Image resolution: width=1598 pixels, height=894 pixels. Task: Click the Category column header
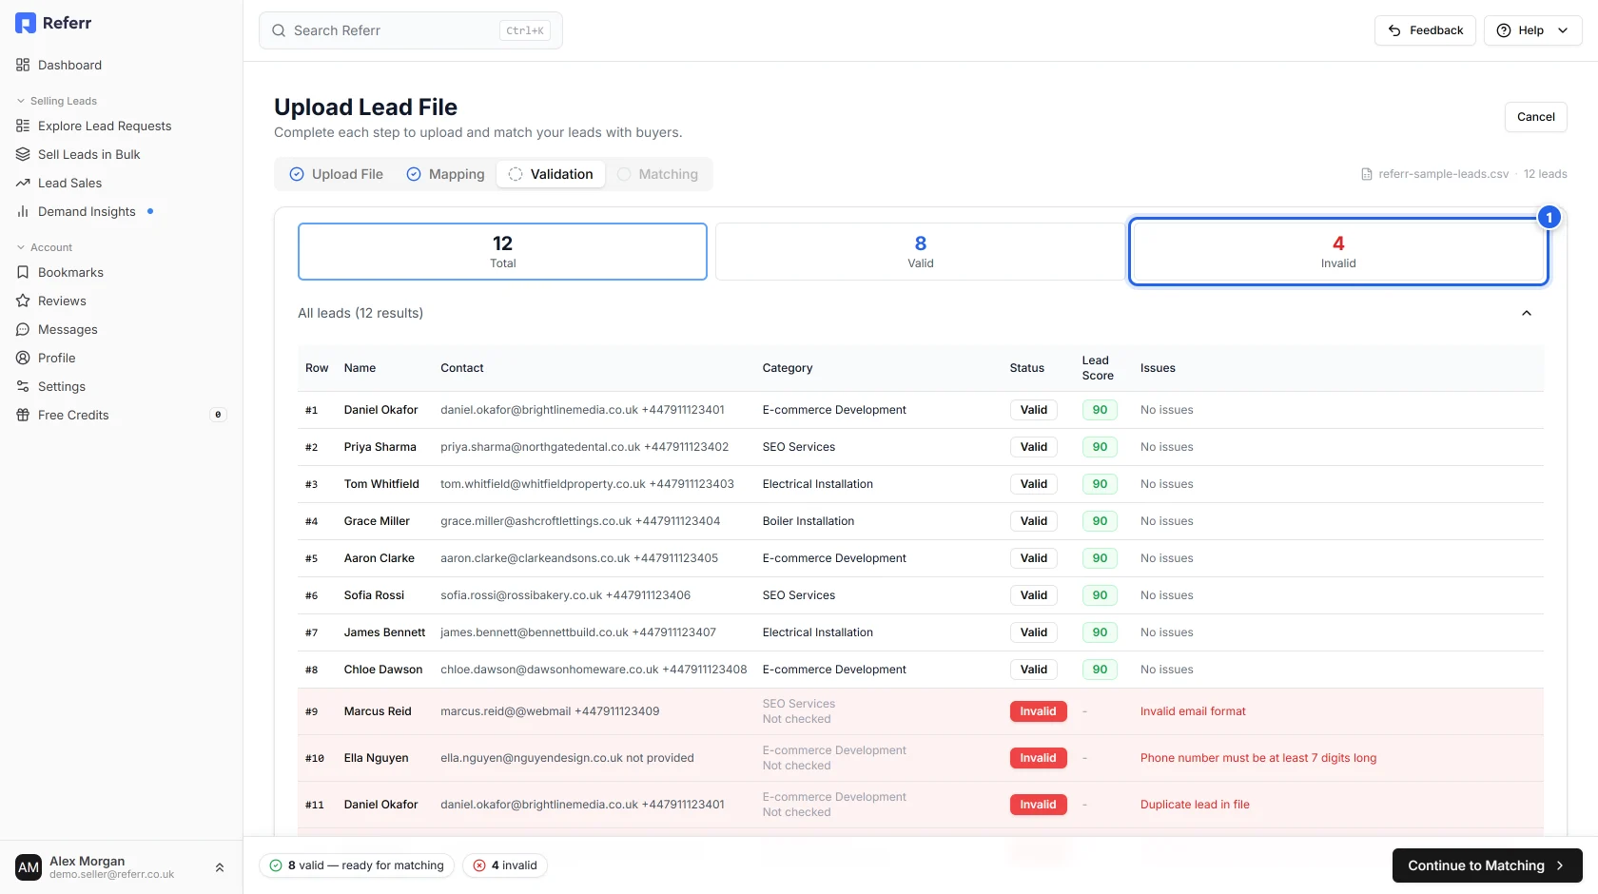click(788, 368)
